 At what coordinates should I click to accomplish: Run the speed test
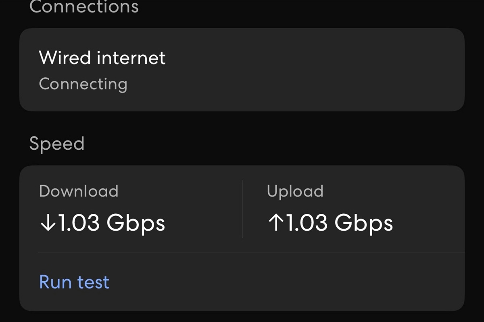click(74, 282)
